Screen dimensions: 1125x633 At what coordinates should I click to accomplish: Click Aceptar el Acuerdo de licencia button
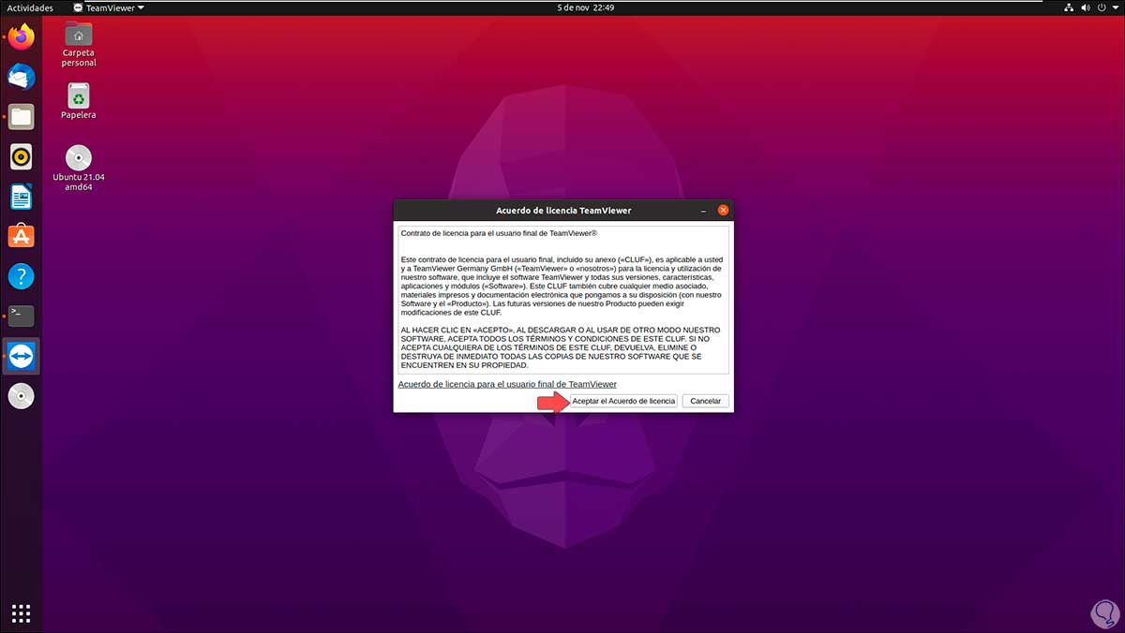(623, 401)
